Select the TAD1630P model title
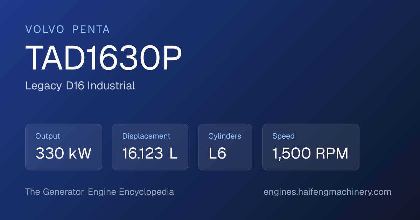Image resolution: width=420 pixels, height=220 pixels. [104, 59]
